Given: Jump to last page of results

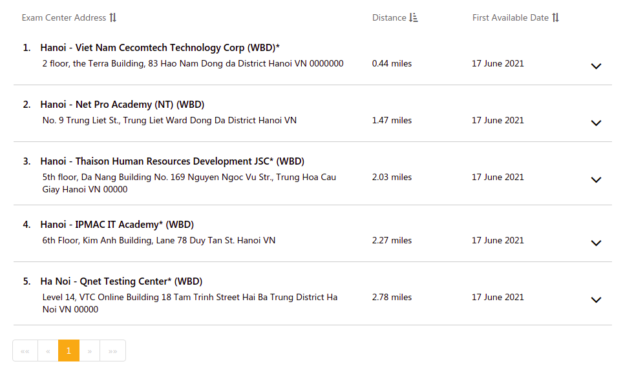Looking at the screenshot, I should click(112, 351).
